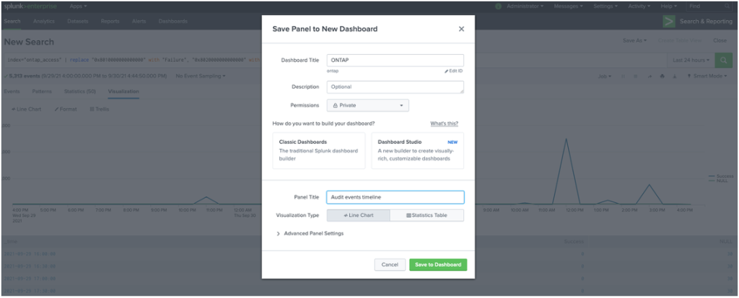This screenshot has height=298, width=739.
Task: Click the Edit ID pencil link
Action: [x=453, y=71]
